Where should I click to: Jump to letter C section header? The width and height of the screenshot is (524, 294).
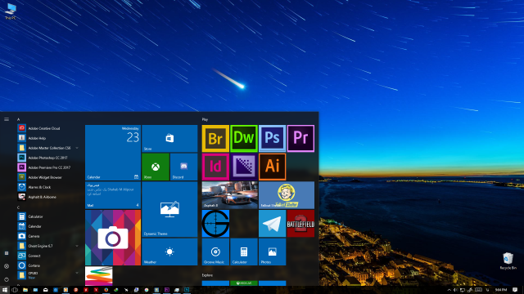click(18, 207)
